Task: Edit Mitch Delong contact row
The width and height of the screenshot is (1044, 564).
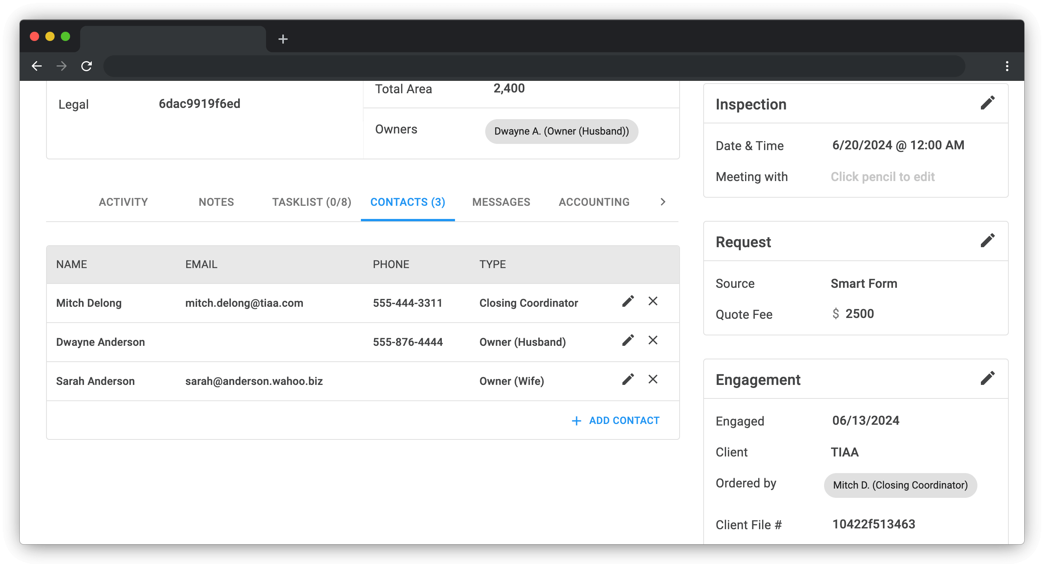Action: coord(628,302)
